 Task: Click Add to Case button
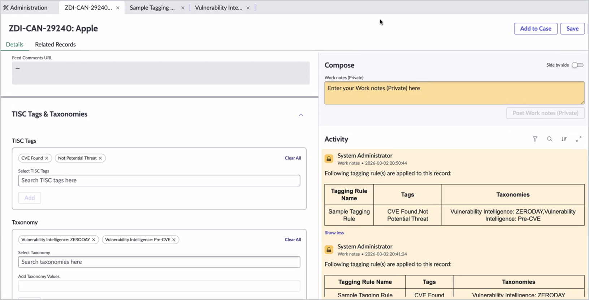536,28
